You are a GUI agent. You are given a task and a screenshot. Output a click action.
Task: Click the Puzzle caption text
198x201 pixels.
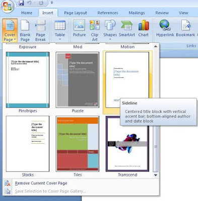click(x=78, y=111)
